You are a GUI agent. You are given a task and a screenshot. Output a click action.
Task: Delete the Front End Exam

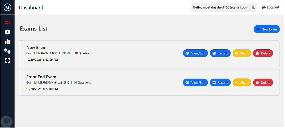(x=263, y=83)
